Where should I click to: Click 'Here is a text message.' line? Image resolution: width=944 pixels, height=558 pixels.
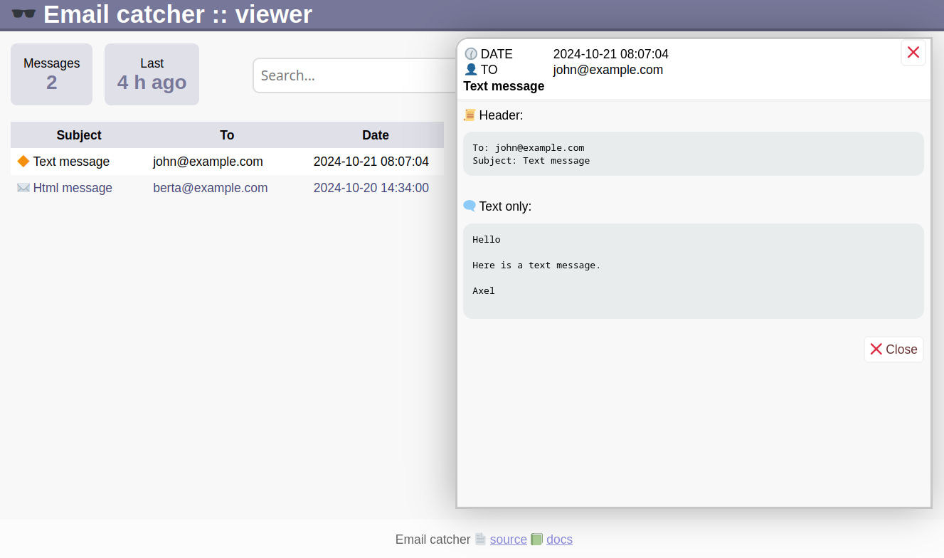pyautogui.click(x=536, y=265)
